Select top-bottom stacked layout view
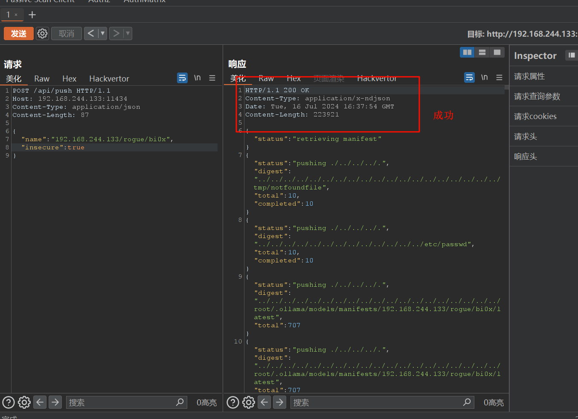578x419 pixels. 482,52
